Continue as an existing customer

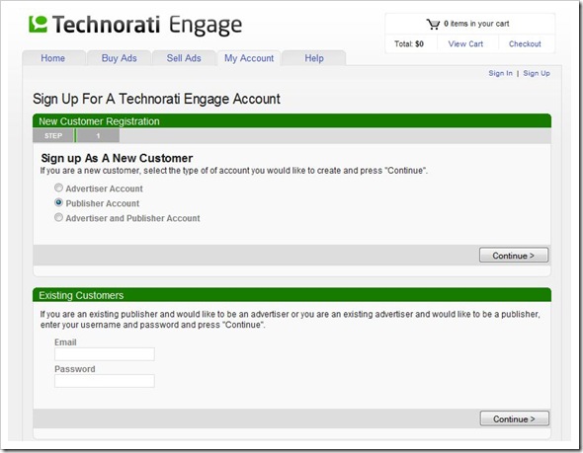(514, 418)
